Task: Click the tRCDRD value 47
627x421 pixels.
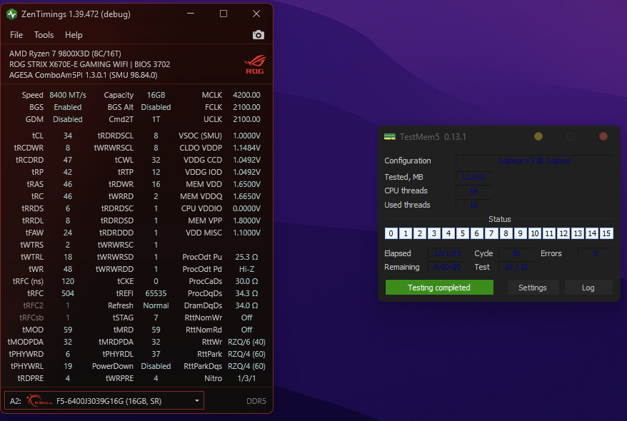Action: click(68, 160)
